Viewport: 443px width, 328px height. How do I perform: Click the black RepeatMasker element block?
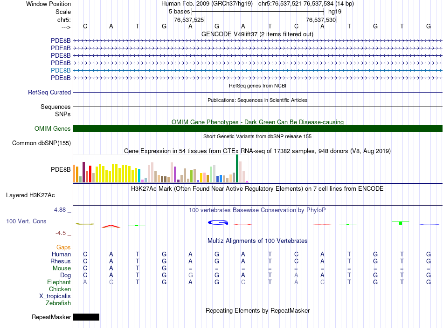(86, 317)
